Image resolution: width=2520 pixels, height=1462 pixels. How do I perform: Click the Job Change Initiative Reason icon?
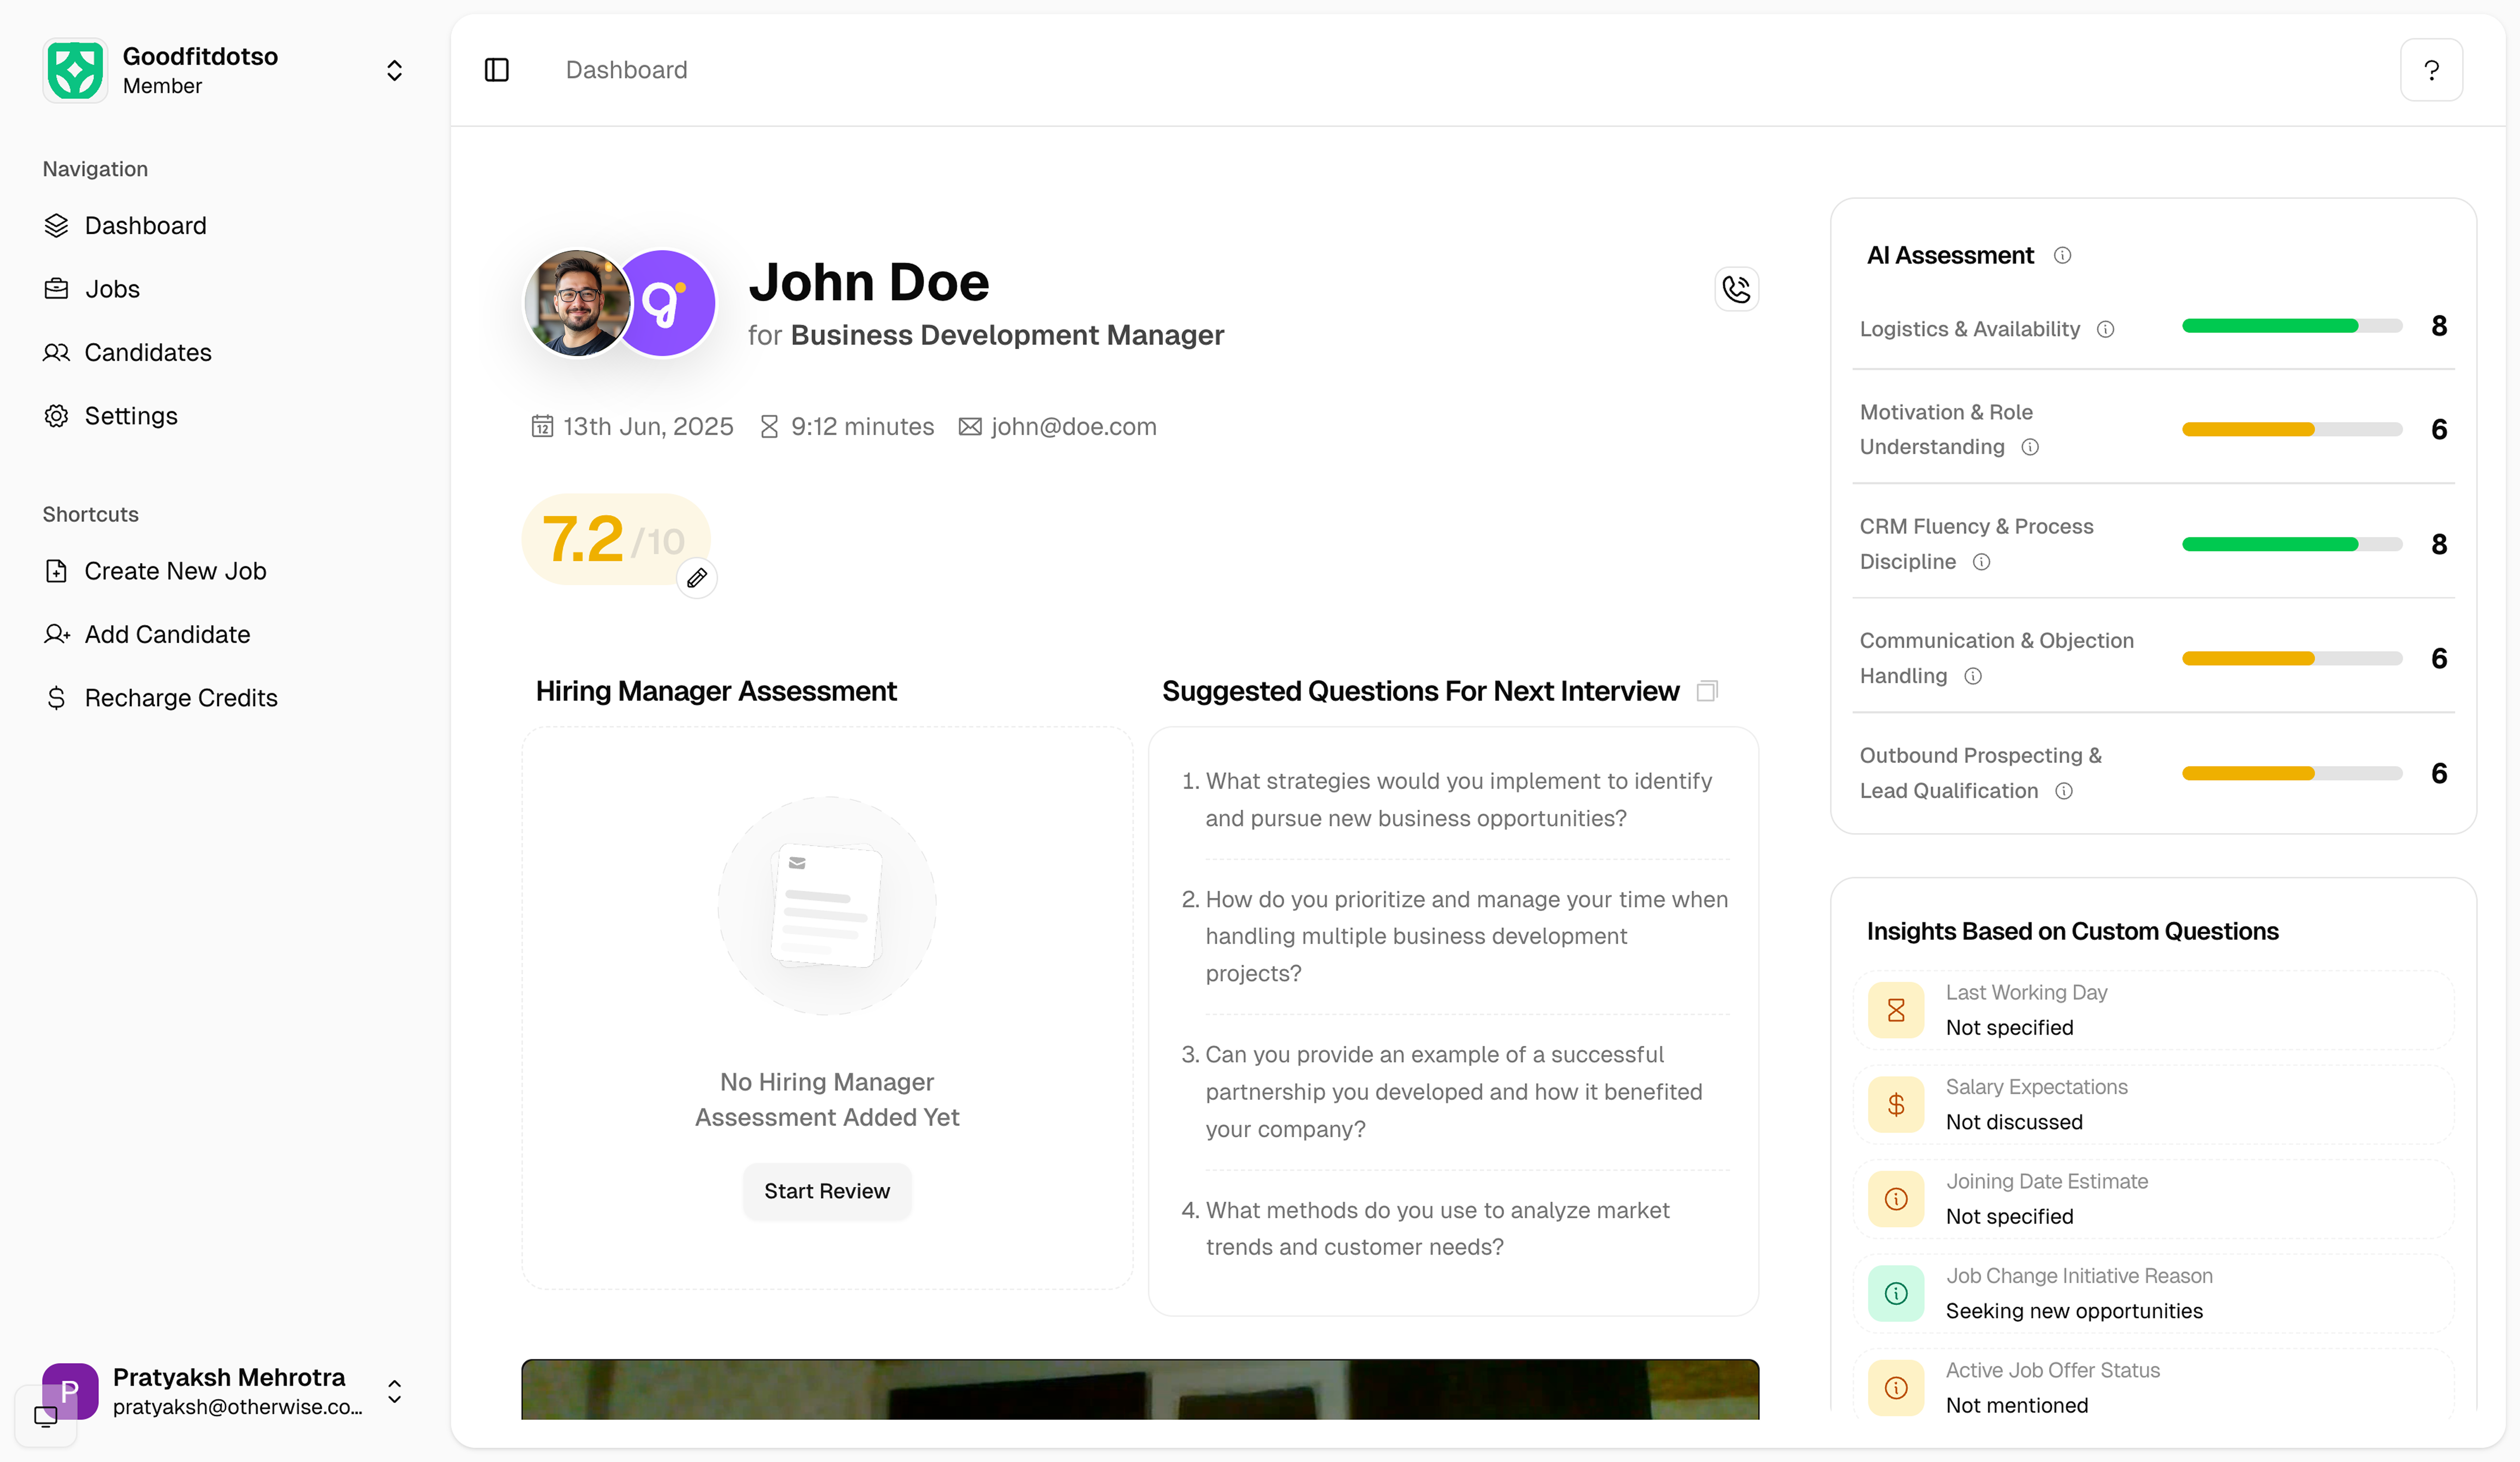1896,1294
